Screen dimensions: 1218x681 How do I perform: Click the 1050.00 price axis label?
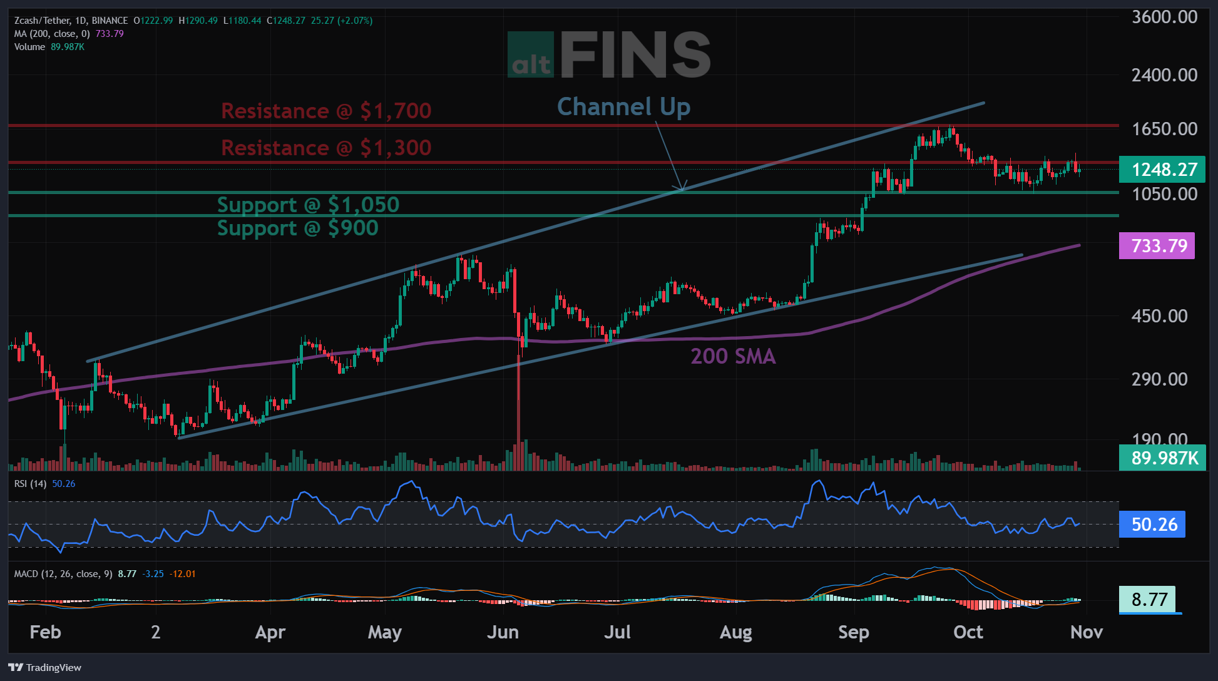coord(1165,194)
